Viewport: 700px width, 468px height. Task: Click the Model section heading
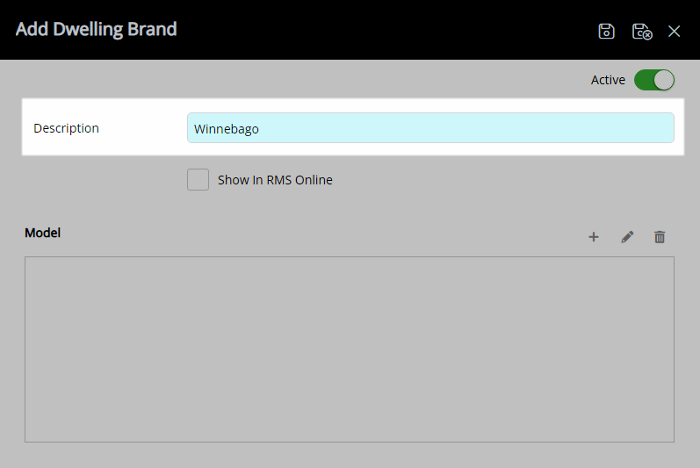click(x=42, y=233)
